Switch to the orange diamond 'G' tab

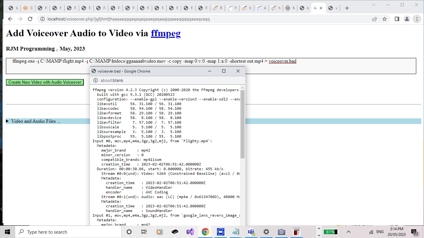28,8
